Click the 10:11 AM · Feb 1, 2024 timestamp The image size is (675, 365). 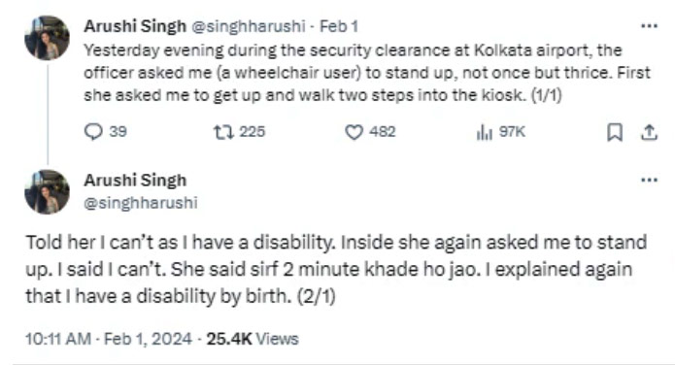[x=109, y=339]
